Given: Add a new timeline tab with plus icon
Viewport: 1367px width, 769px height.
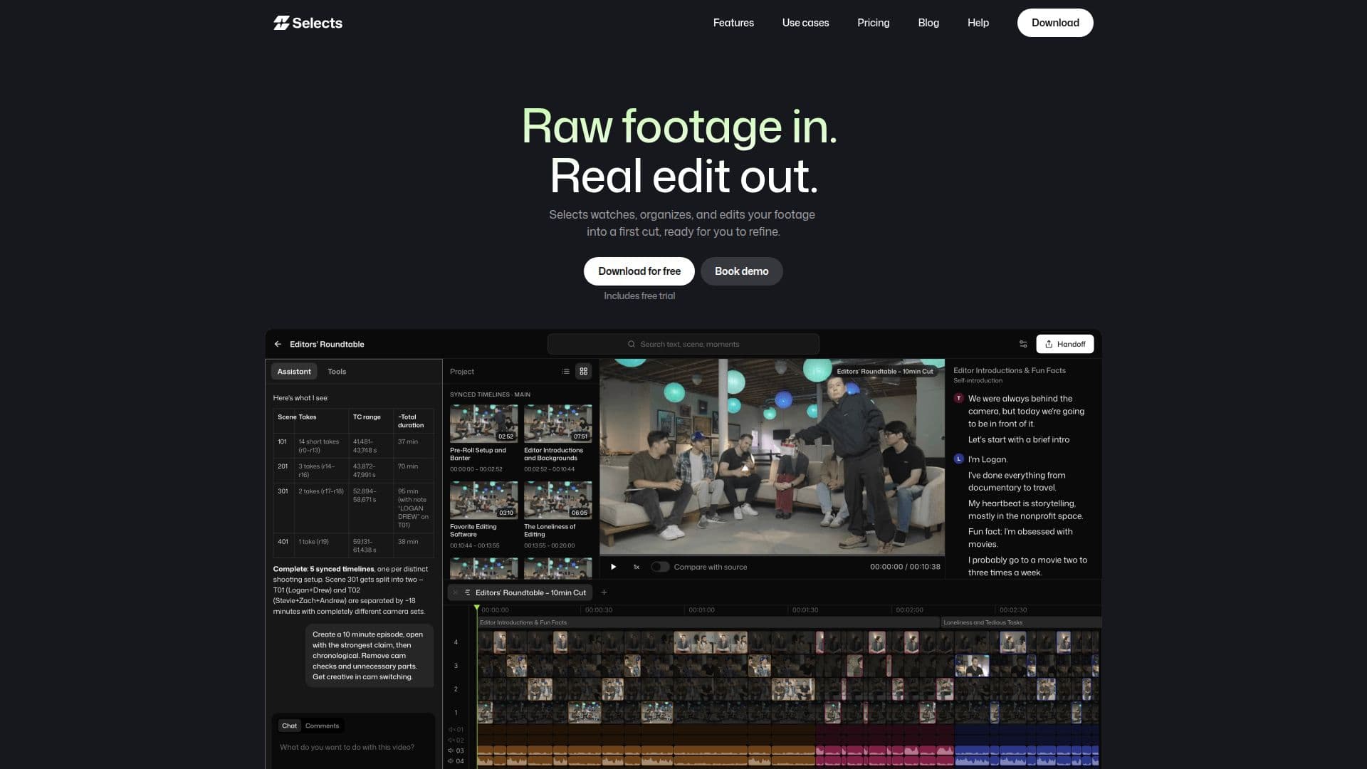Looking at the screenshot, I should click(x=604, y=592).
